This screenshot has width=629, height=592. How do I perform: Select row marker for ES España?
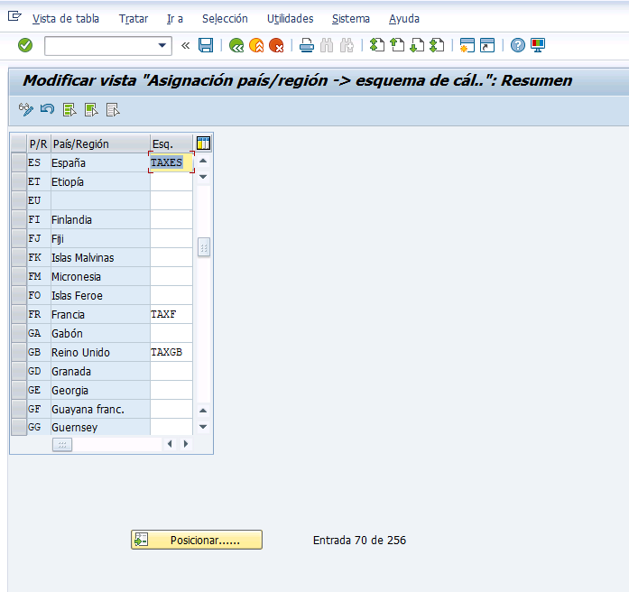pos(19,162)
